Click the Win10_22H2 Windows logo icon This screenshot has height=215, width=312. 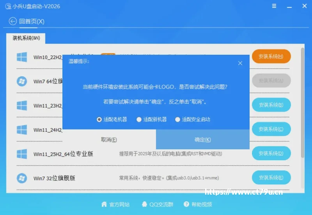(22, 57)
